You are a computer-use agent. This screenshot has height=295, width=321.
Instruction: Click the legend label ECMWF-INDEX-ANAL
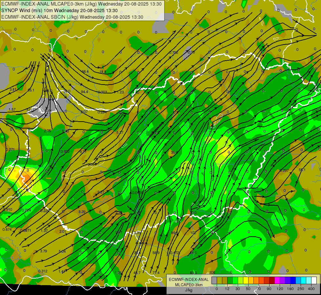click(x=189, y=280)
